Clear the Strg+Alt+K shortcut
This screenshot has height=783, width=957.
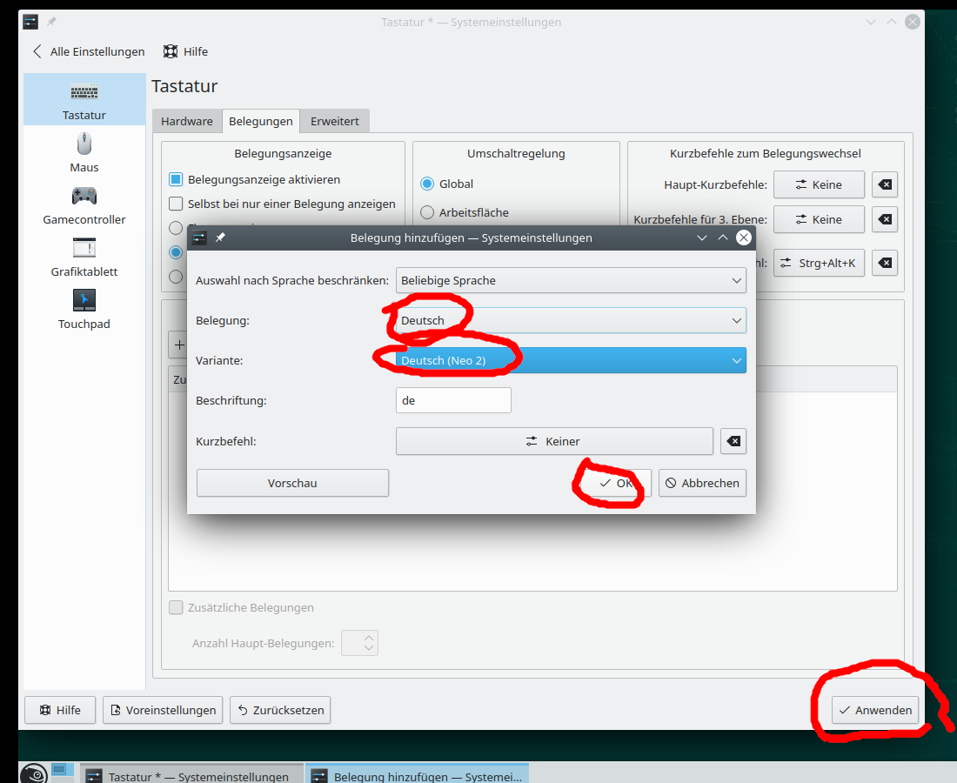tap(885, 263)
